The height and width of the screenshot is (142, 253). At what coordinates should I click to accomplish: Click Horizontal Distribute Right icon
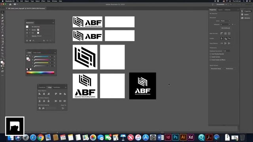tap(65, 101)
